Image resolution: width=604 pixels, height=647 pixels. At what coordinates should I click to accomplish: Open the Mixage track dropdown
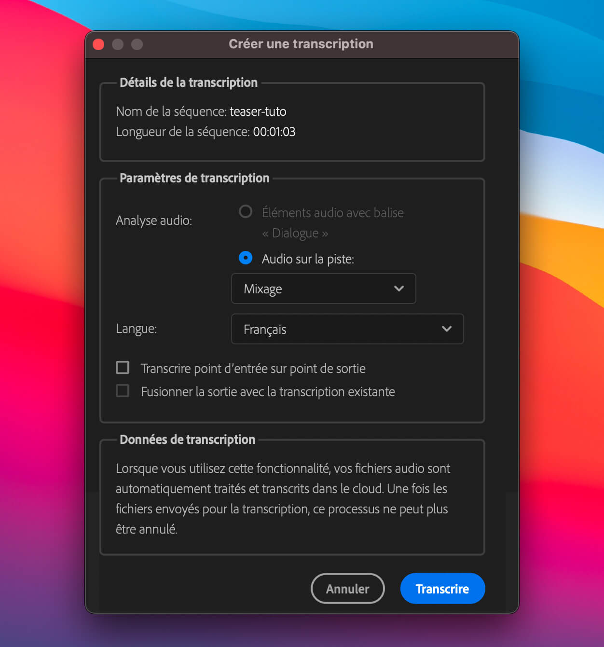point(324,289)
